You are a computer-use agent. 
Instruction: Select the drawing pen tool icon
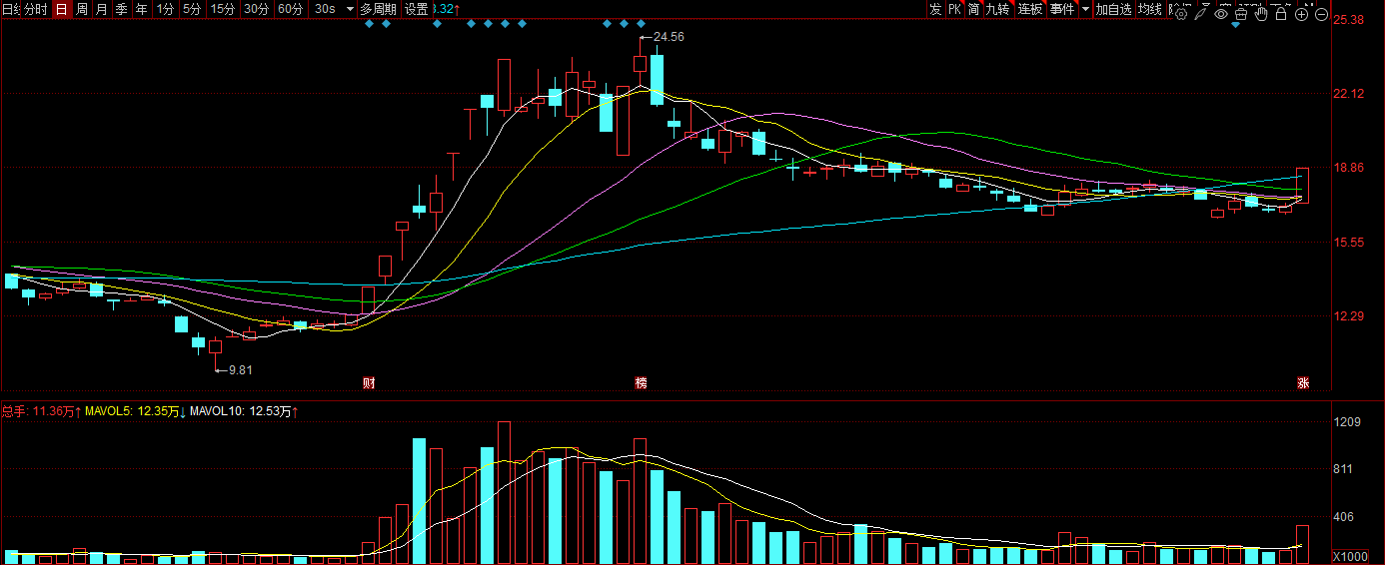(1200, 14)
